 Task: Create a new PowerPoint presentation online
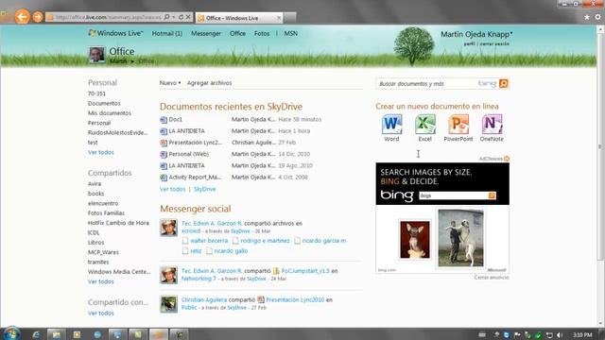coord(458,127)
